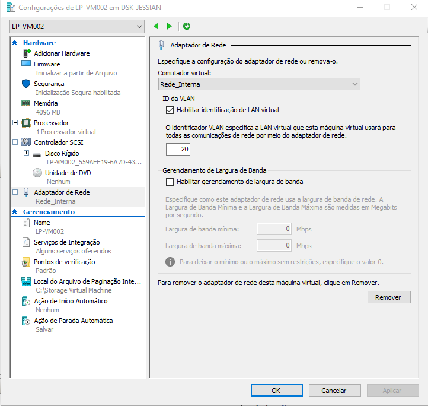The width and height of the screenshot is (428, 406).
Task: Click '1 Processador virtual' text
Action: click(66, 132)
